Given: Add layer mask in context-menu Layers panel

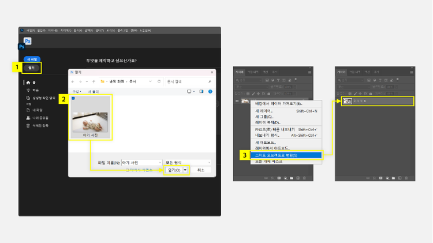Looking at the screenshot, I should point(279,178).
